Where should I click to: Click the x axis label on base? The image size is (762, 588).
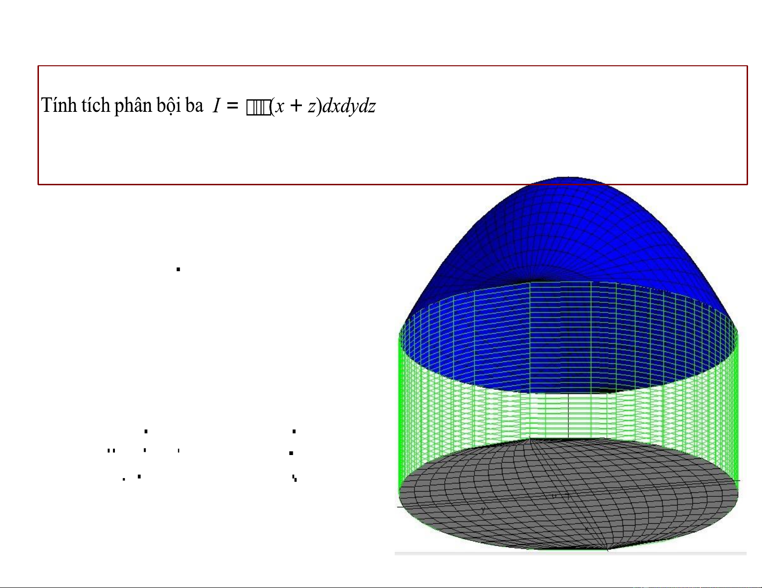click(587, 528)
